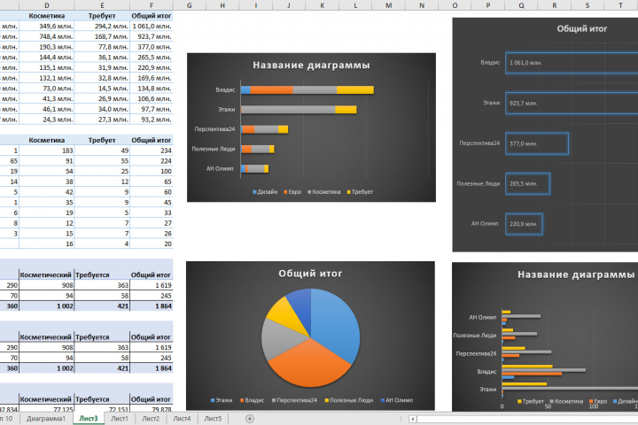The width and height of the screenshot is (638, 425).
Task: Click the Полезные Люди legend entry under pie
Action: click(349, 400)
